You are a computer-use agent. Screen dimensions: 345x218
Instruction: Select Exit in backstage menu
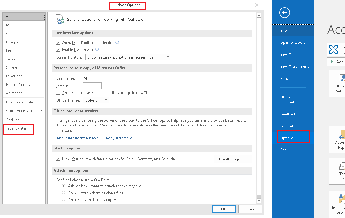point(293,150)
